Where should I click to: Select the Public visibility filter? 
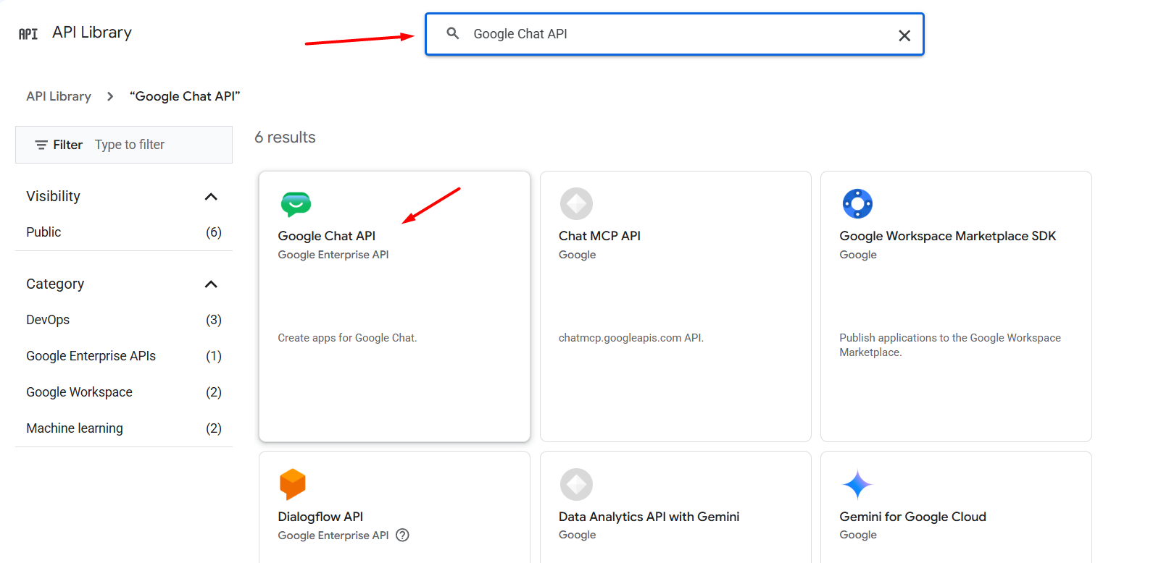(43, 232)
